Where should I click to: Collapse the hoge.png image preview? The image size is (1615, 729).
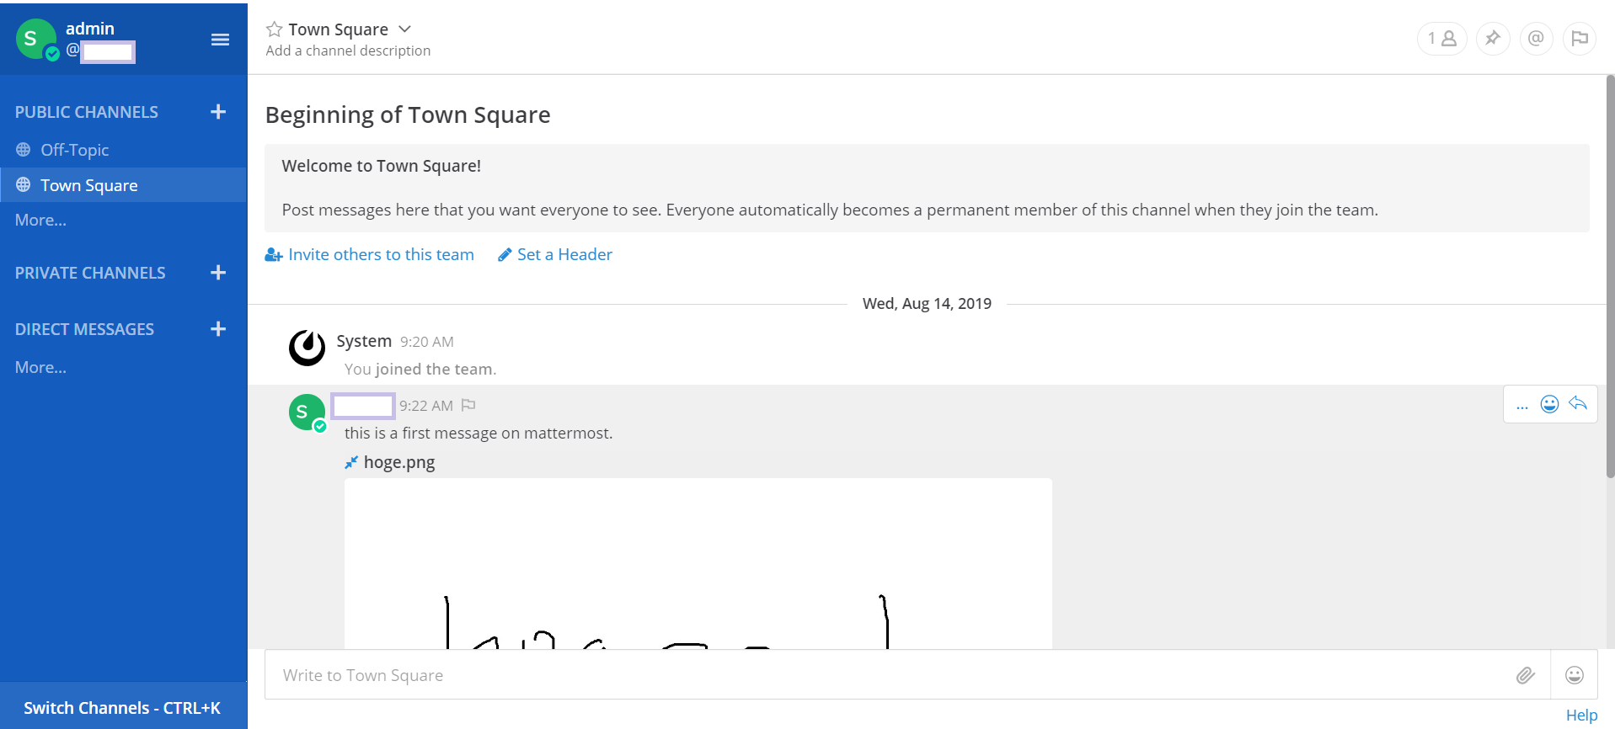pos(351,462)
